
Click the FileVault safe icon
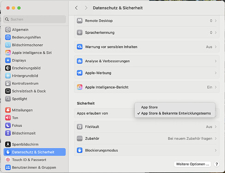click(80, 127)
